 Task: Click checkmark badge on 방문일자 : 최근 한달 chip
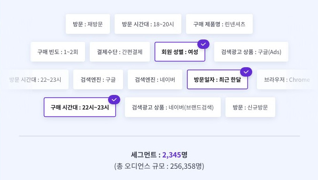click(x=246, y=72)
